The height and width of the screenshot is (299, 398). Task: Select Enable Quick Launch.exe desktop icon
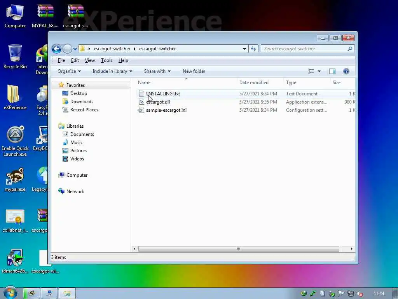(15, 141)
